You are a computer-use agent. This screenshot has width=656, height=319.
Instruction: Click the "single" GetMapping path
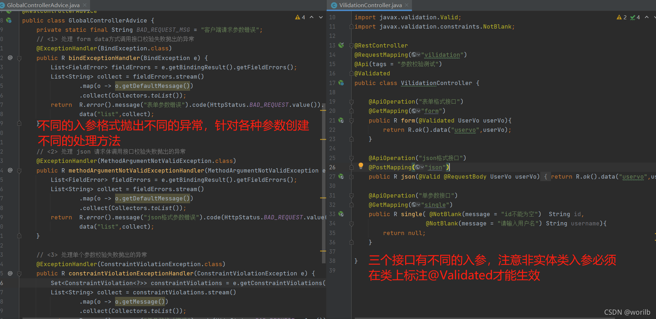pyautogui.click(x=435, y=205)
